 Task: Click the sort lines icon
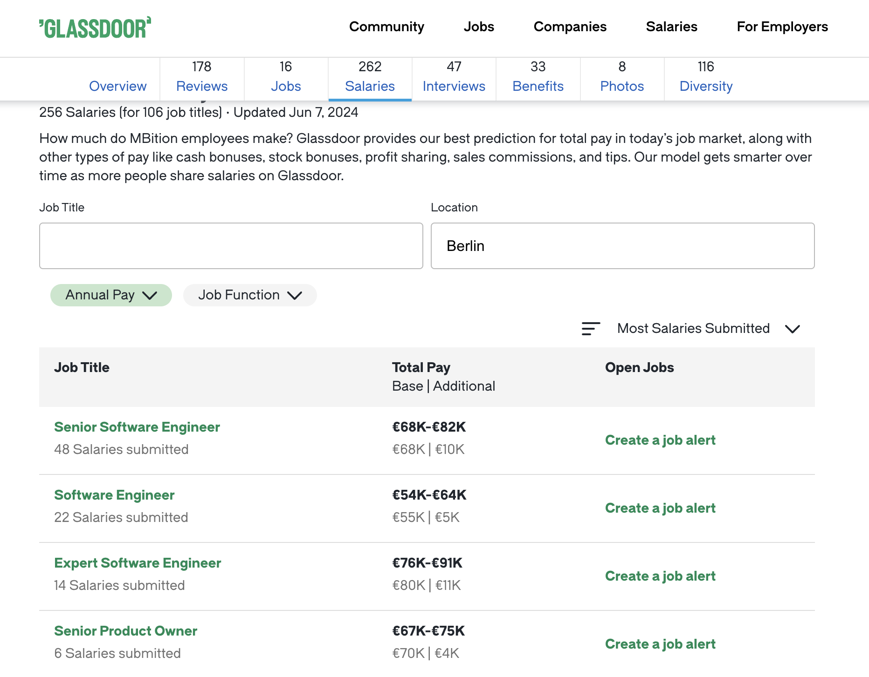click(x=591, y=329)
